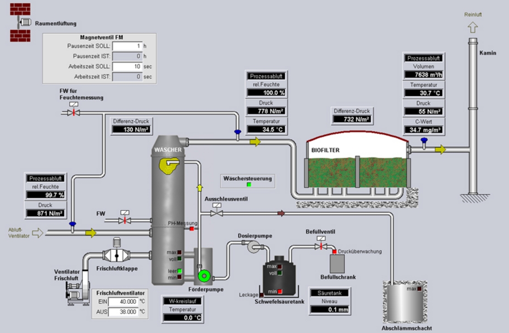509x333 pixels.
Task: Set the Frischluftventilator EIN temperature field
Action: coord(123,302)
